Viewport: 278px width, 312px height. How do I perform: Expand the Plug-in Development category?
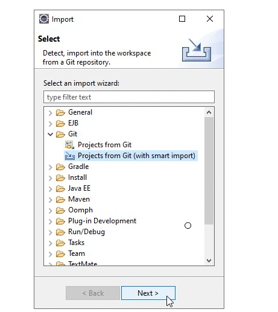(x=51, y=221)
